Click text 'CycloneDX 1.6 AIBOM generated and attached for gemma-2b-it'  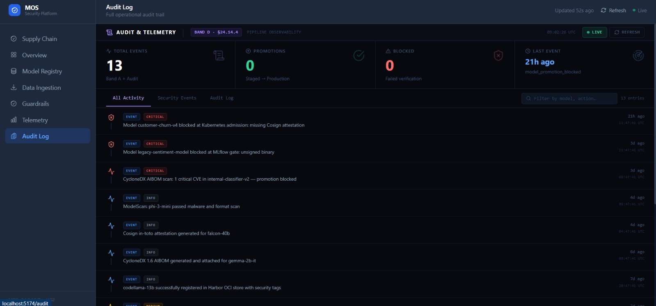coord(189,261)
